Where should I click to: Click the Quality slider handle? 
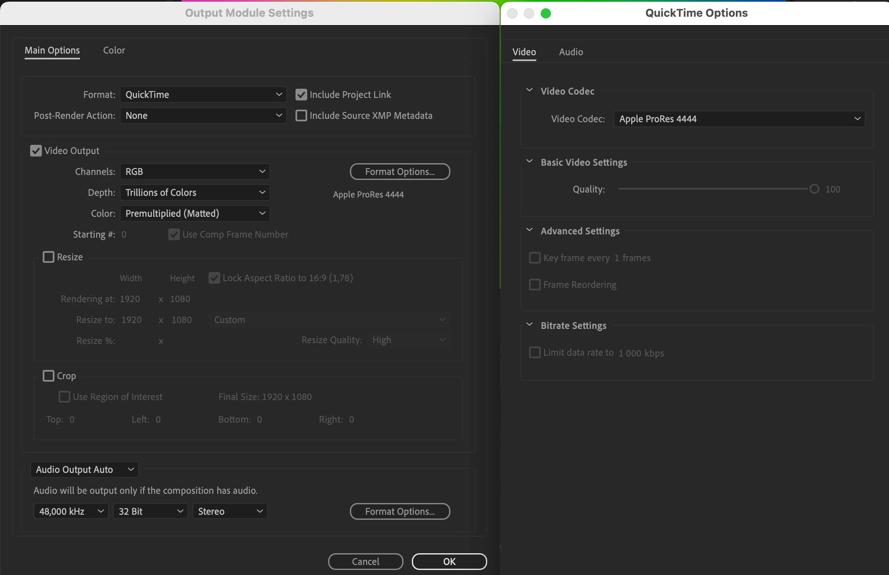814,189
